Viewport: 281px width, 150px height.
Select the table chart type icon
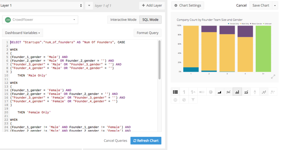[175, 92]
